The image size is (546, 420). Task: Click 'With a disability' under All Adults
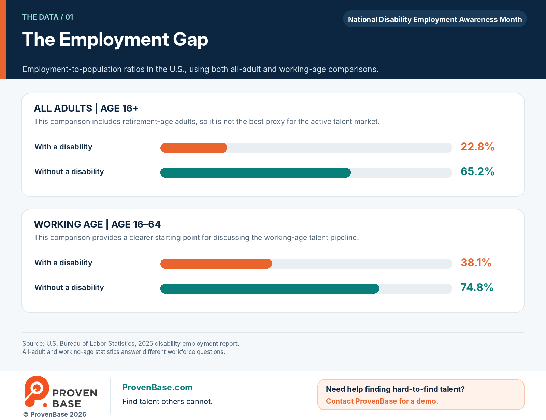63,147
